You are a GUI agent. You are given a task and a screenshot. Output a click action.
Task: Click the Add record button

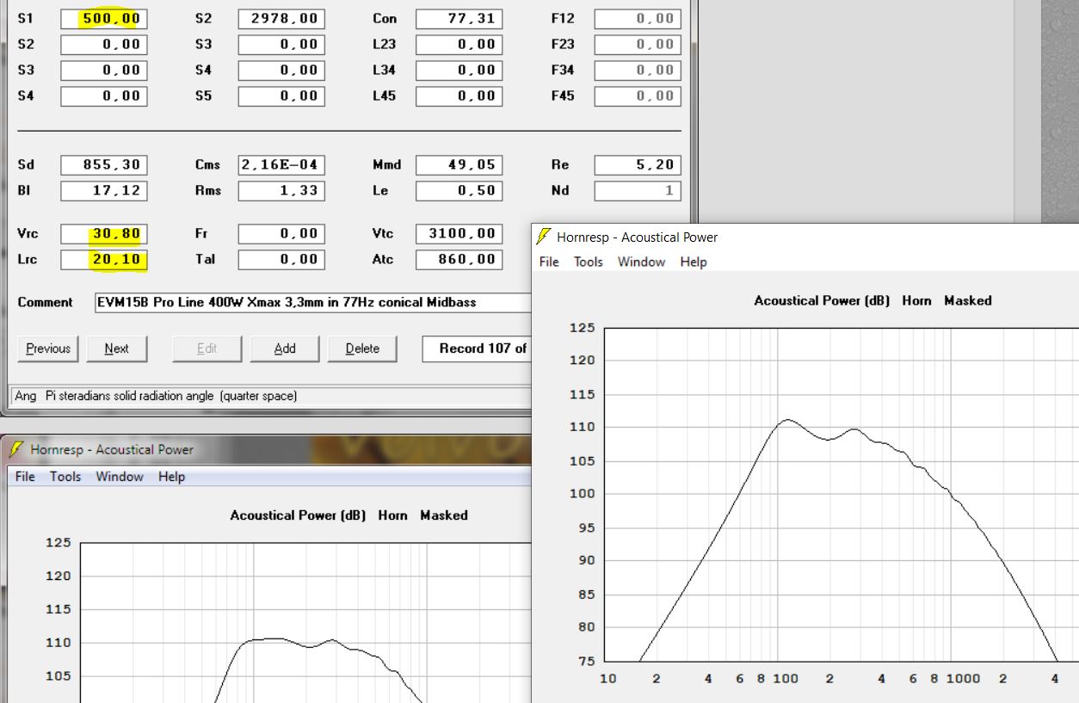[285, 348]
